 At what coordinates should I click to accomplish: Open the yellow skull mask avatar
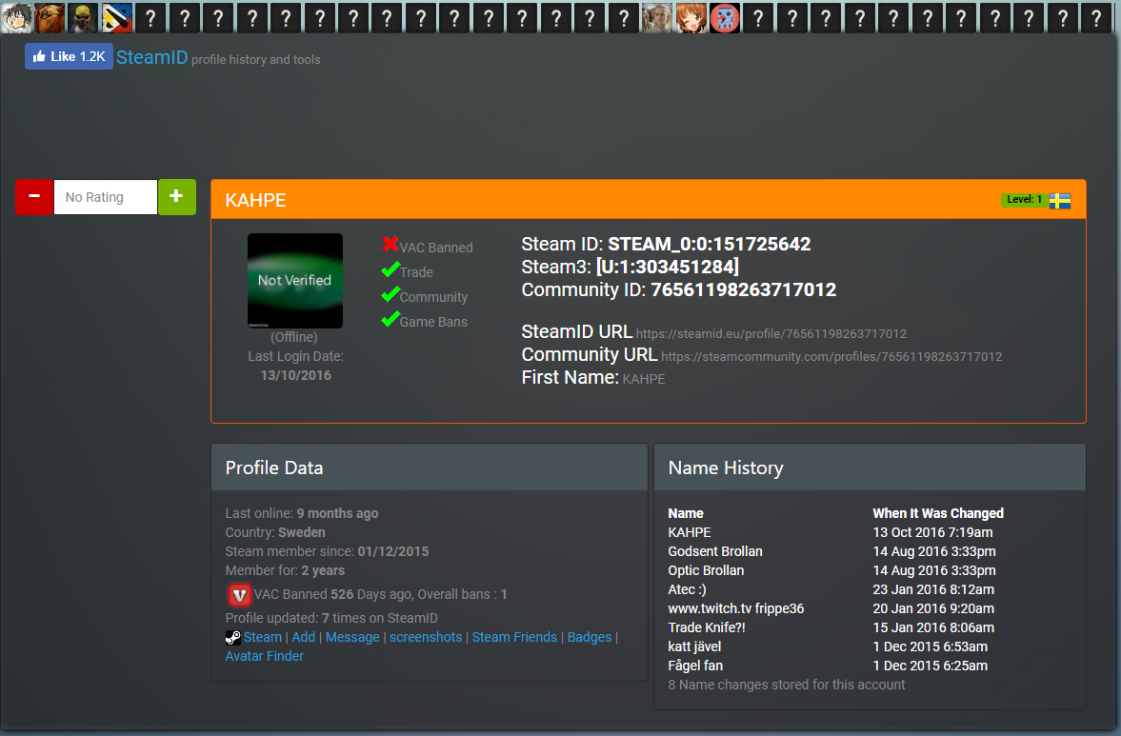click(x=83, y=17)
